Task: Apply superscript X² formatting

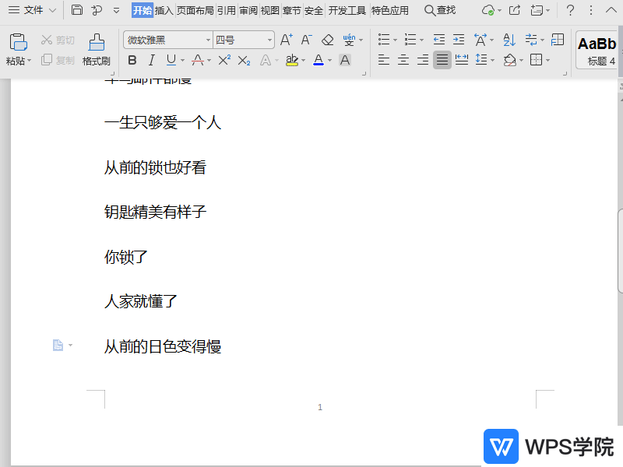Action: [x=224, y=61]
